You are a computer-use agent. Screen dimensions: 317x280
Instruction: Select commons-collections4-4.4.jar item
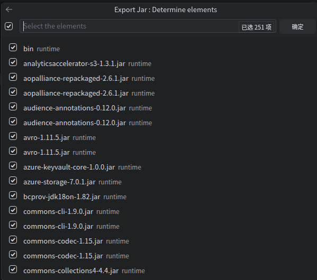tap(84, 270)
